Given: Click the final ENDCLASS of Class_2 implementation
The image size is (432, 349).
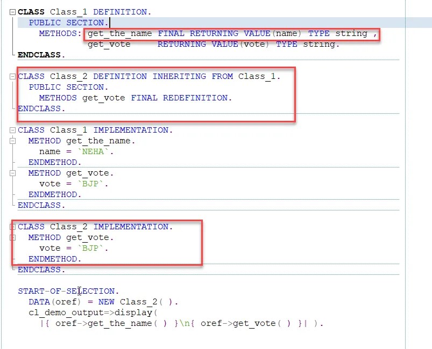Looking at the screenshot, I should coord(40,270).
